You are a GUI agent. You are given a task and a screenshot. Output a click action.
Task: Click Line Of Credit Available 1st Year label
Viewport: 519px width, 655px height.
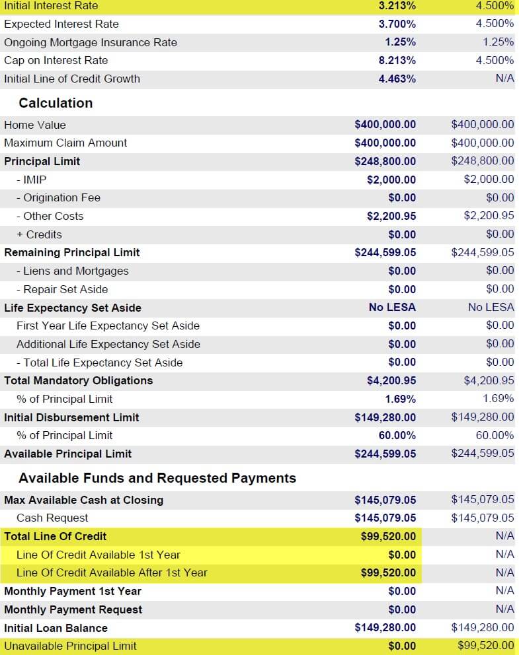[x=98, y=555]
